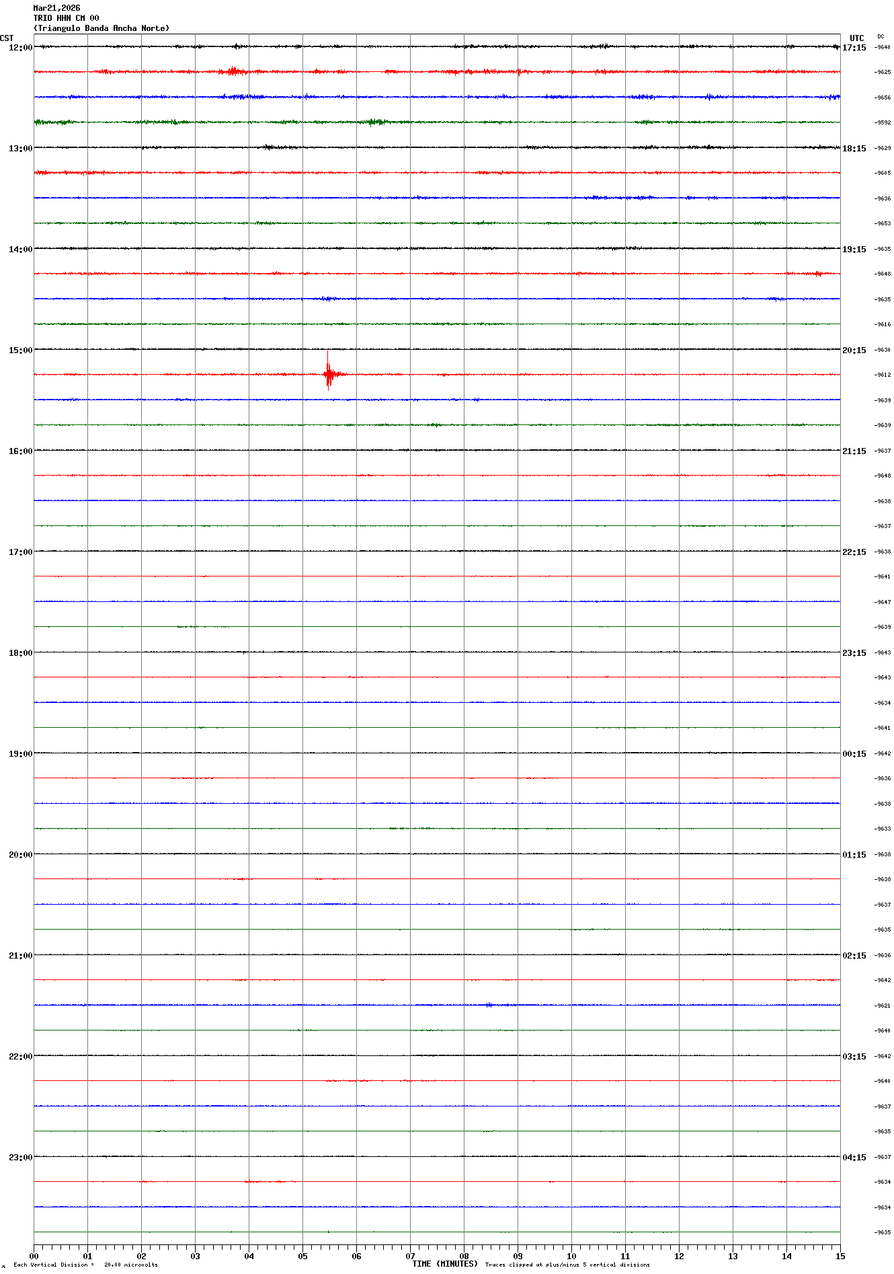Click the 20.00 microvolts scale note

click(131, 1265)
